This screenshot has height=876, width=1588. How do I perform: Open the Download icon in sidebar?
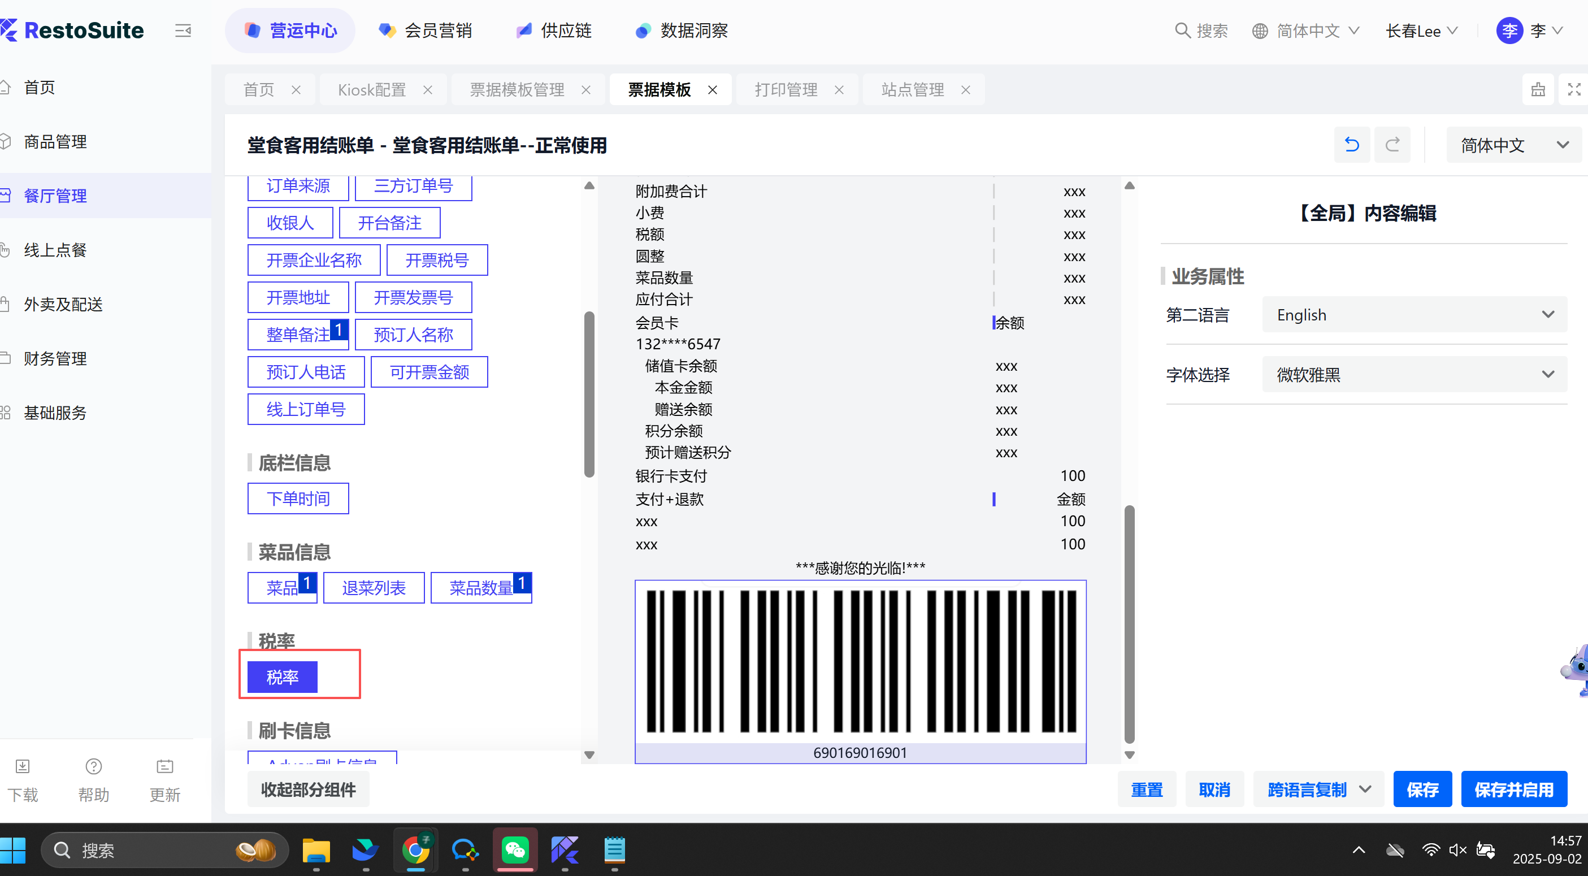pyautogui.click(x=23, y=766)
